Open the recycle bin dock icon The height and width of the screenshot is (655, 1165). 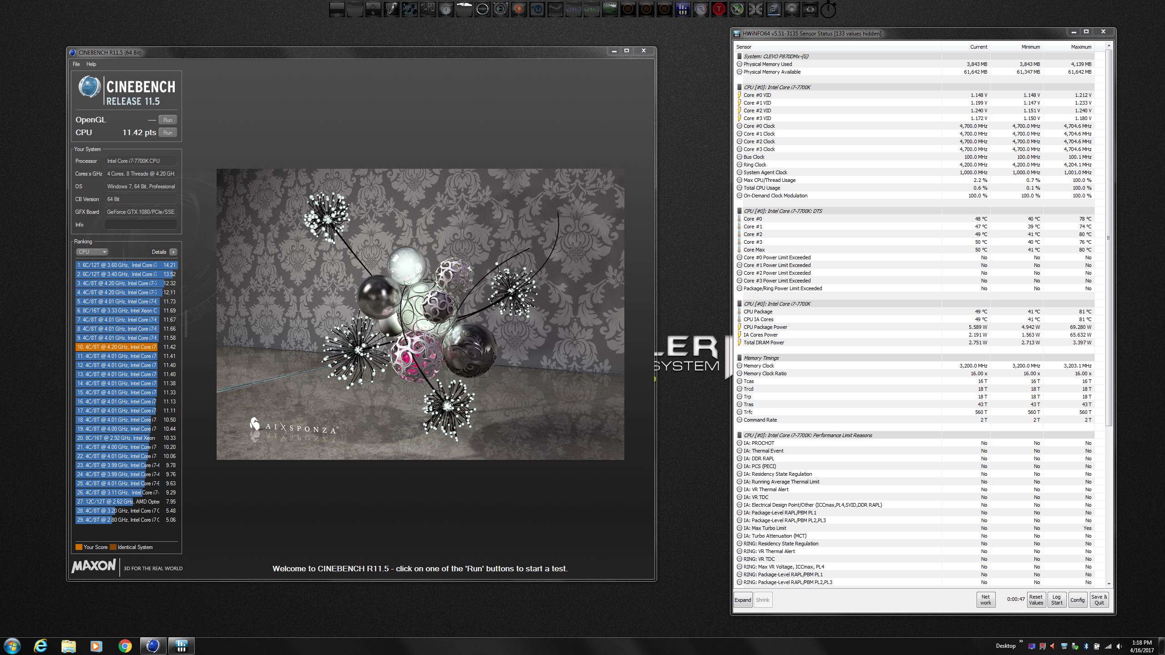point(810,9)
